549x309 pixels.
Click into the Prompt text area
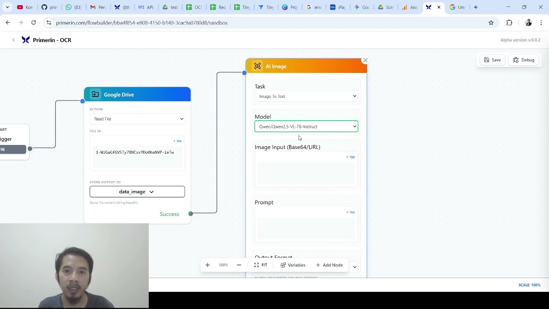coord(306,228)
